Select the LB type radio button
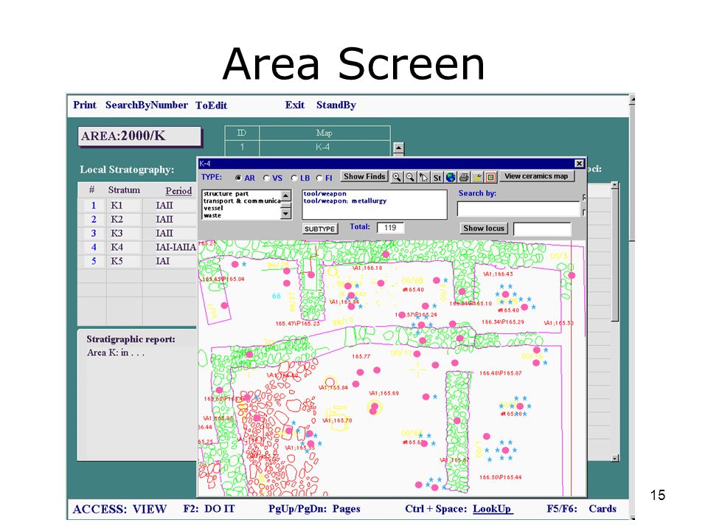 pos(294,178)
